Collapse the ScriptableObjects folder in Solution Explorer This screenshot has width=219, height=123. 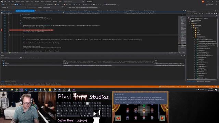click(193, 38)
